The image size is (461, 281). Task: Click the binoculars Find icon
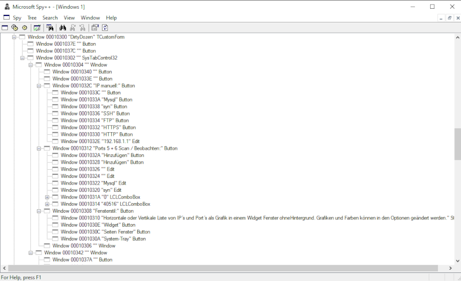point(62,28)
